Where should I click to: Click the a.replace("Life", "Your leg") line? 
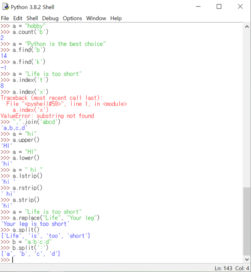[x=50, y=218]
